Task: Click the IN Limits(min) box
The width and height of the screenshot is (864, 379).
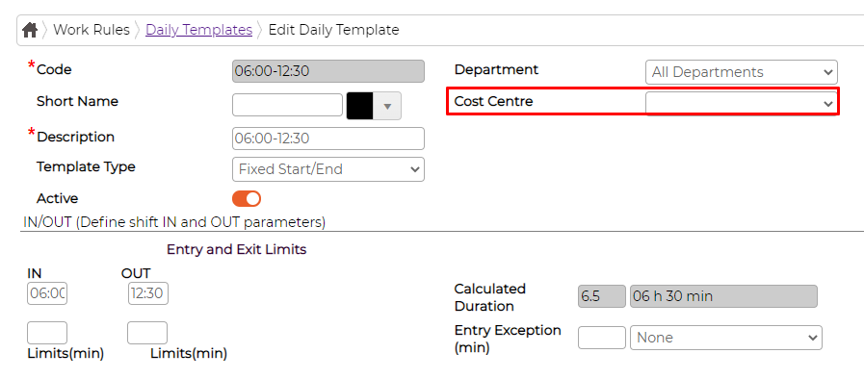Action: pyautogui.click(x=47, y=333)
